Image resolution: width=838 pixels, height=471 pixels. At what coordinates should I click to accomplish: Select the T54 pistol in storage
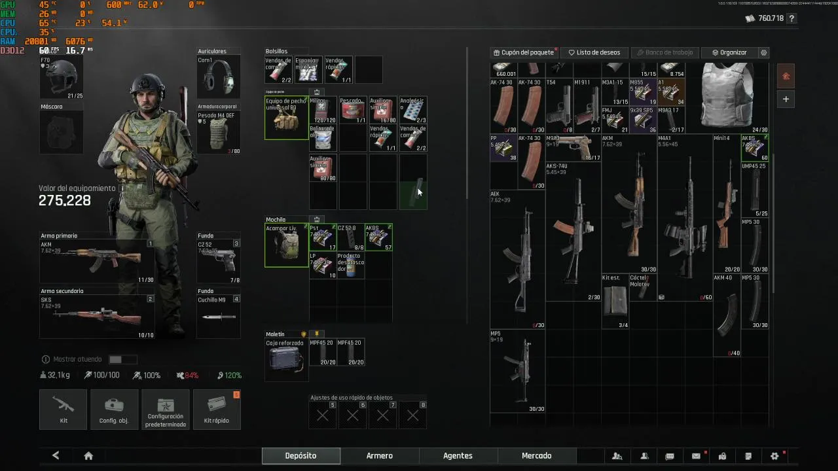tap(559, 106)
